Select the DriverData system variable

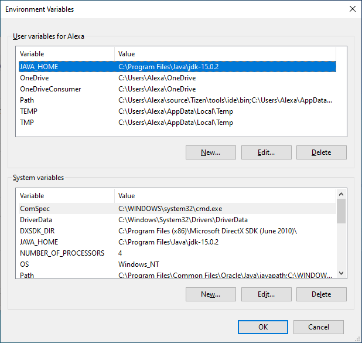(36, 220)
